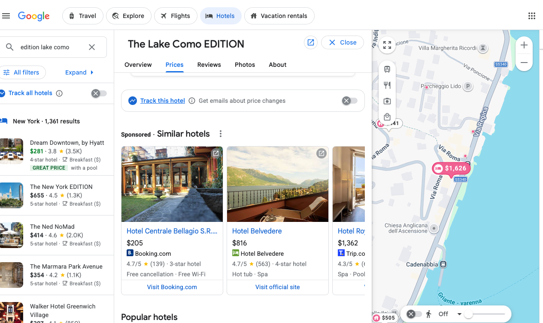Open All filters panel
The width and height of the screenshot is (543, 323).
21,72
